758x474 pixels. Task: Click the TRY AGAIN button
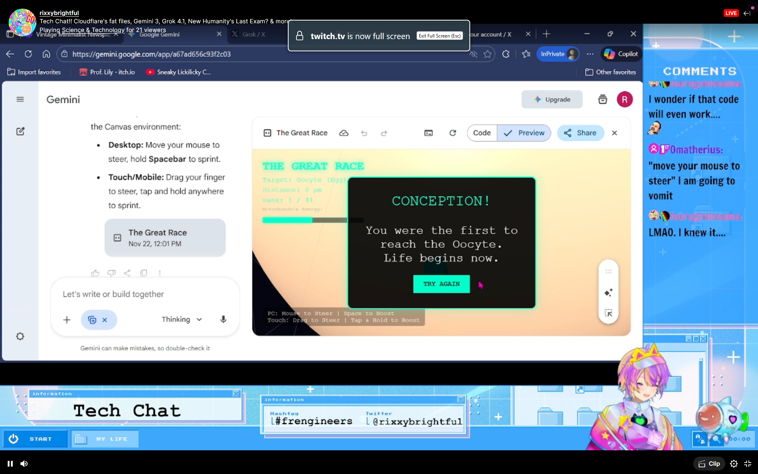pyautogui.click(x=441, y=284)
